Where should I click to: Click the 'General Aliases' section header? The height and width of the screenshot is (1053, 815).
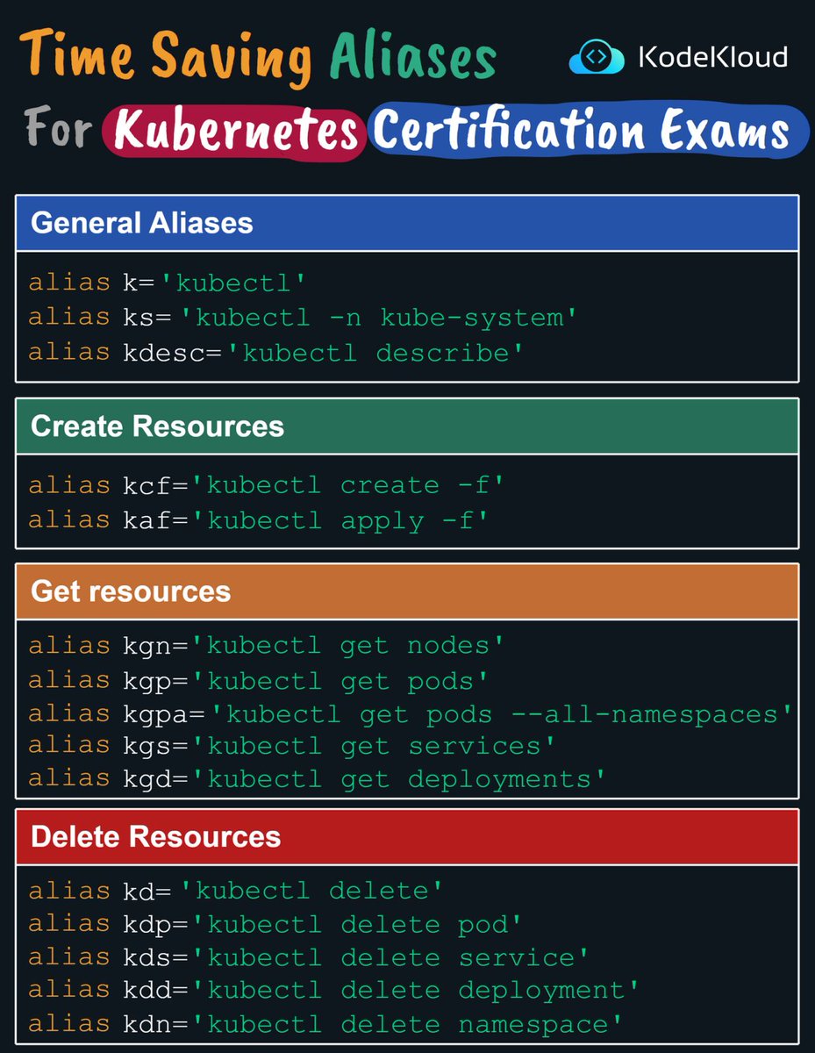[x=407, y=223]
